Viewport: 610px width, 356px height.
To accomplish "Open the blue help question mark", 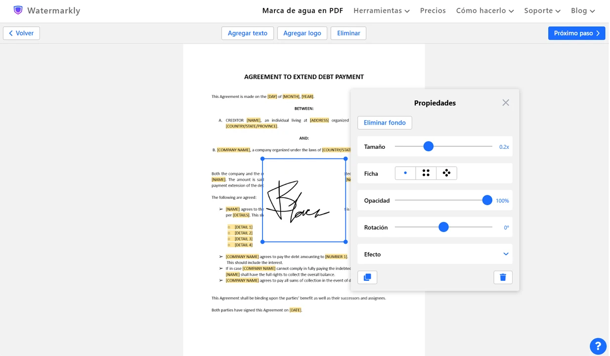I will pos(598,346).
